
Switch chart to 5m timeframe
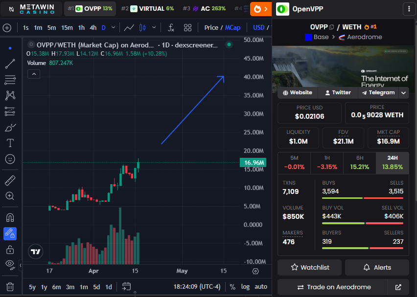(51, 28)
